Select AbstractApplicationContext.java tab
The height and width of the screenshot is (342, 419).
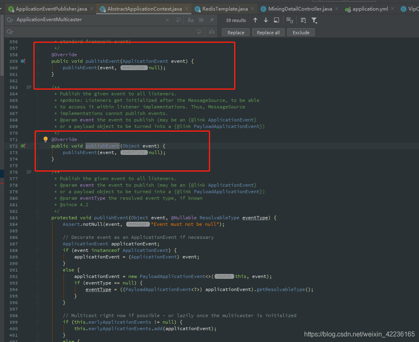tap(145, 9)
